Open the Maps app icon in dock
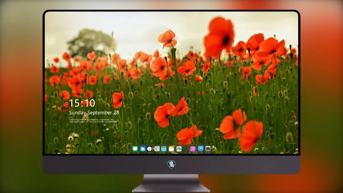Image resolution: width=343 pixels, height=193 pixels. tap(157, 149)
